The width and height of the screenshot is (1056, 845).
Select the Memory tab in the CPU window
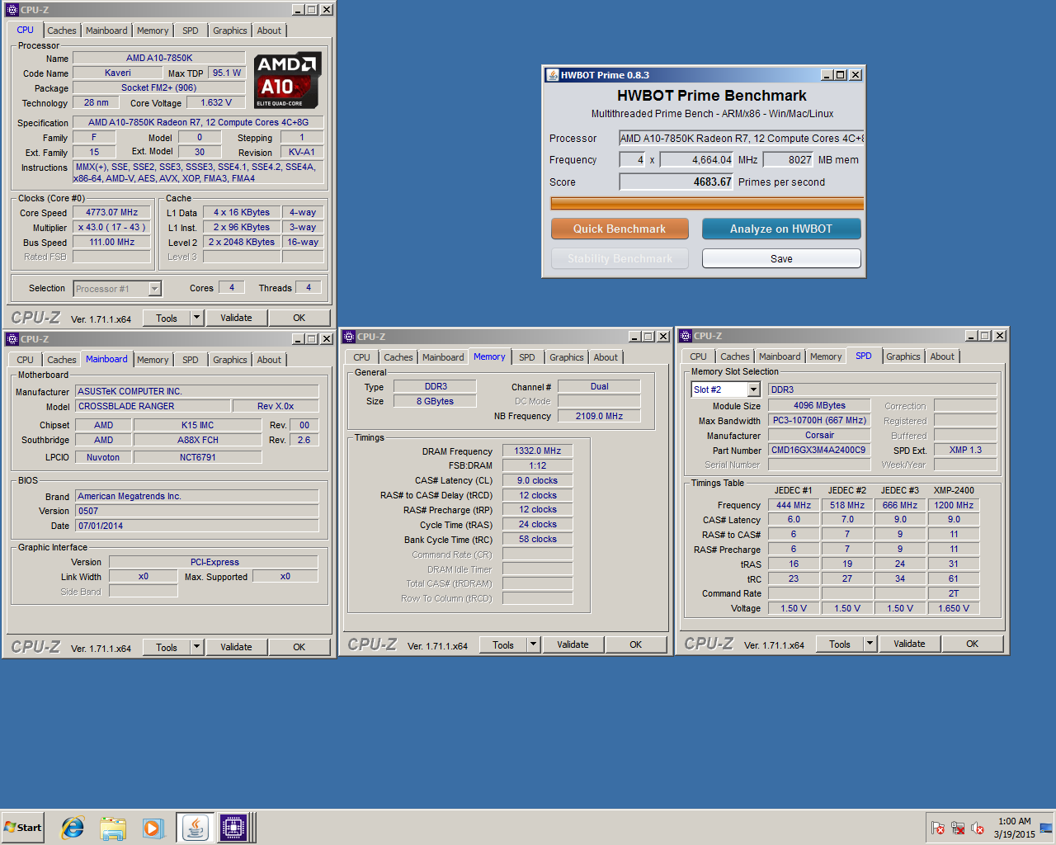(153, 31)
